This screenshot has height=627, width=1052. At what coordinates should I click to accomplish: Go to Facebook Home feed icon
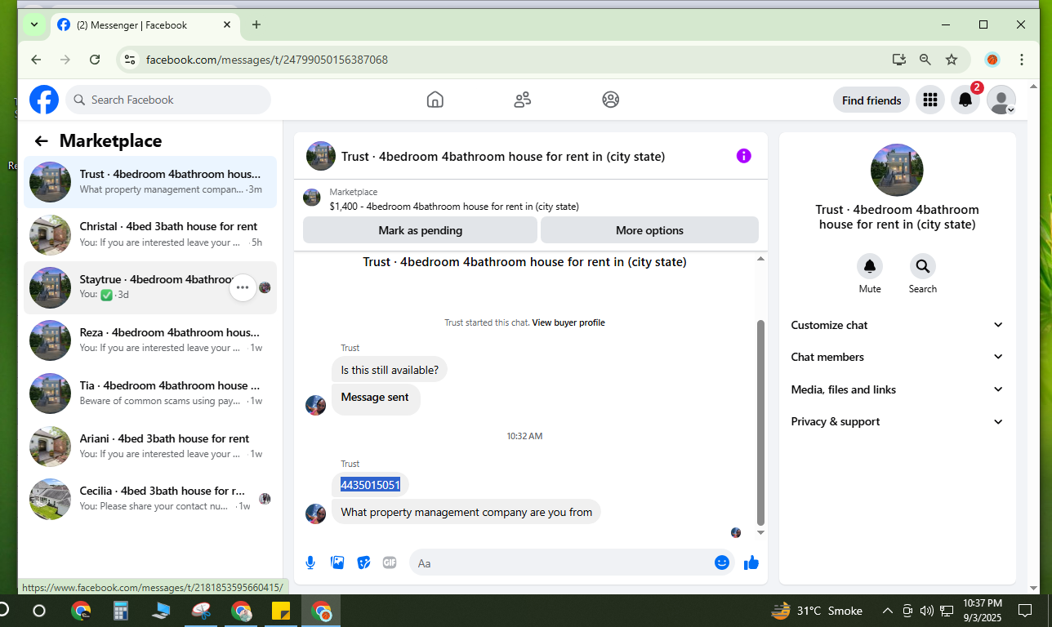(x=435, y=100)
